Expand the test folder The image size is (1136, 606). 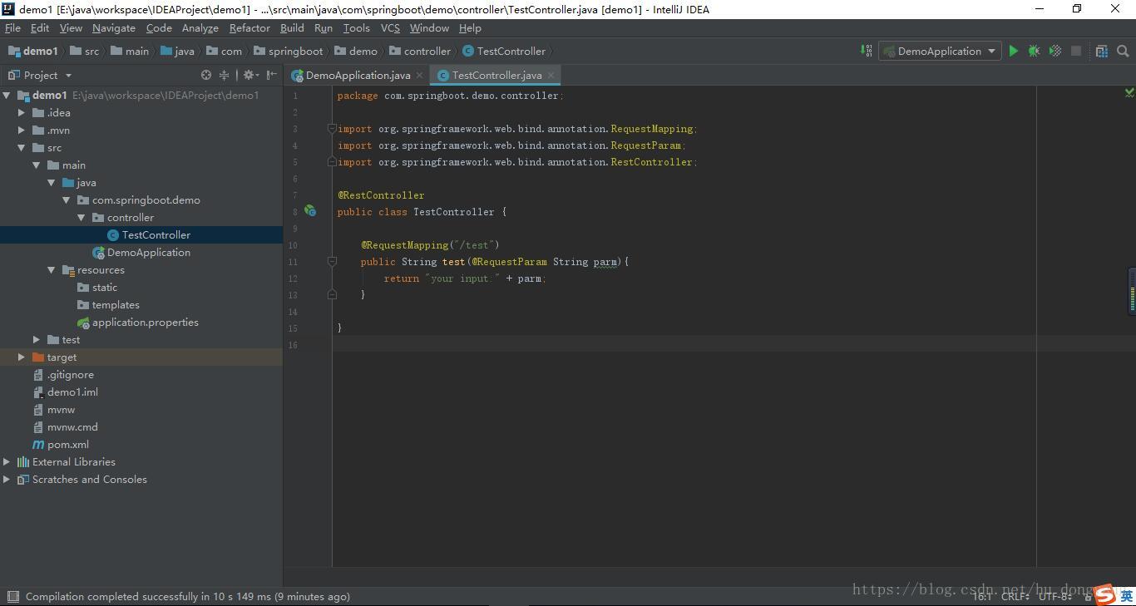37,339
